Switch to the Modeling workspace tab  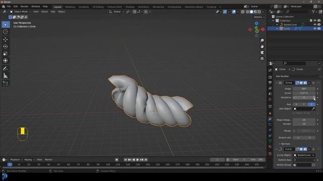pyautogui.click(x=70, y=7)
